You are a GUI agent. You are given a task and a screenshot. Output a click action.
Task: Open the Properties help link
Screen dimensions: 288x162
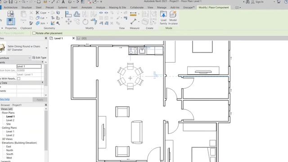(5, 99)
